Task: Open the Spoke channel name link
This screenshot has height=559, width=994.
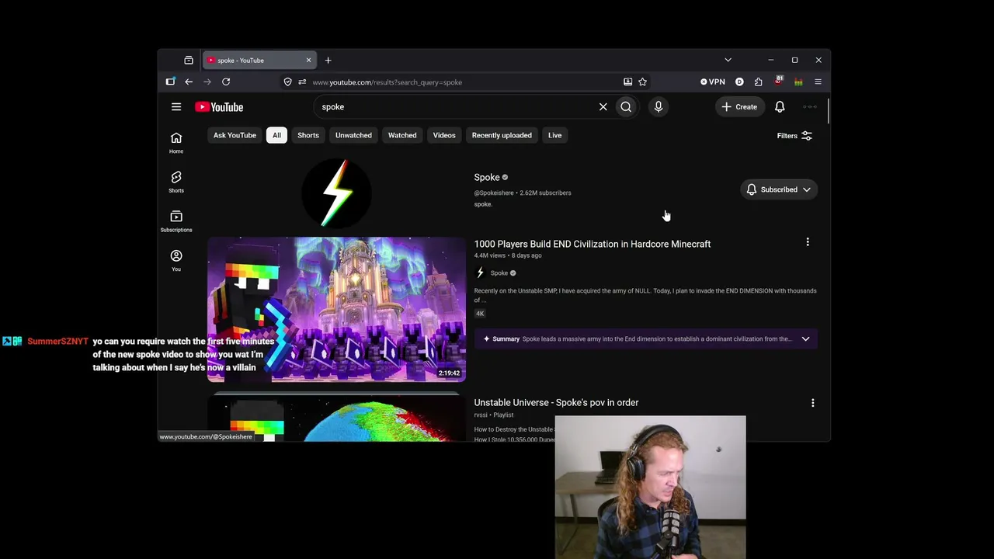Action: click(487, 177)
